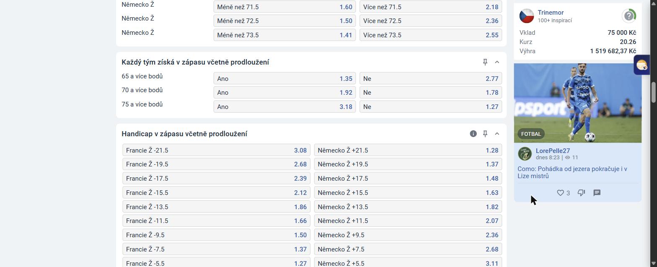Open the football article thumbnail image

click(x=578, y=103)
